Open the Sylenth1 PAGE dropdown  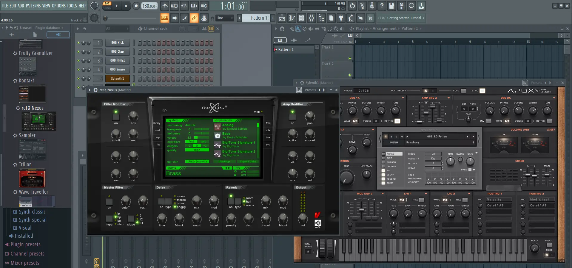point(474,170)
